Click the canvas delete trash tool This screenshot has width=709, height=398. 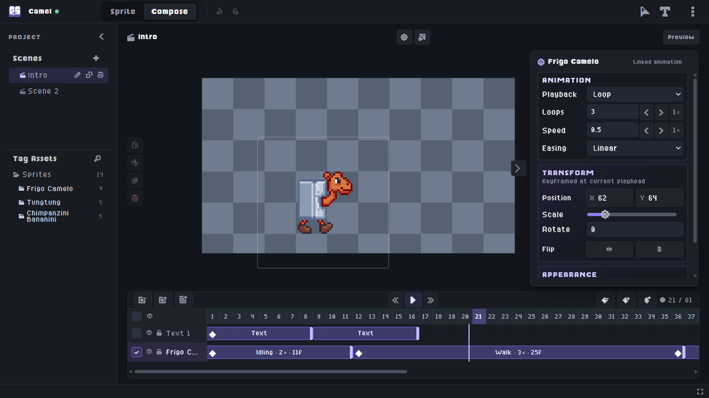pos(135,198)
